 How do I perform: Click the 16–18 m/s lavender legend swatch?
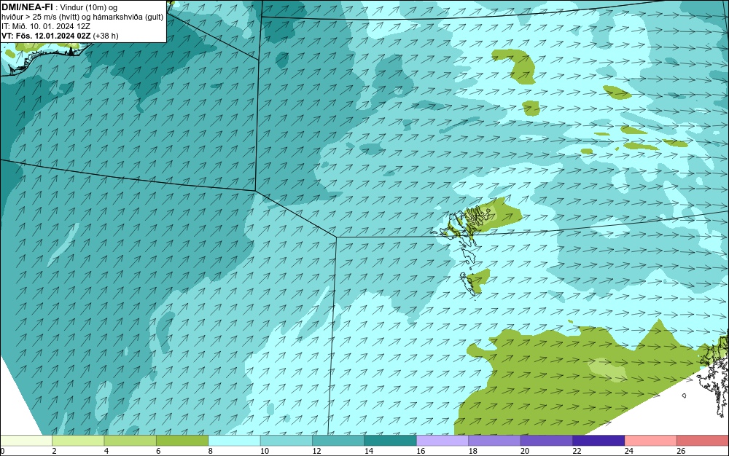pyautogui.click(x=443, y=440)
